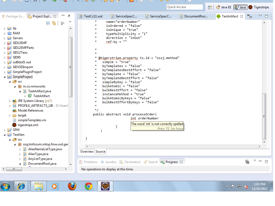
Task: Switch to the Declaration tab
Action: tap(130, 162)
